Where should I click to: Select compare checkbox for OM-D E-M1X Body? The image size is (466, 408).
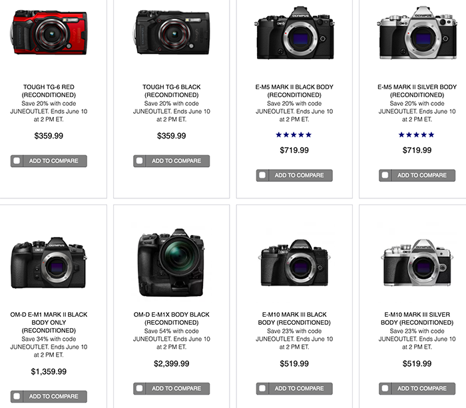(139, 388)
